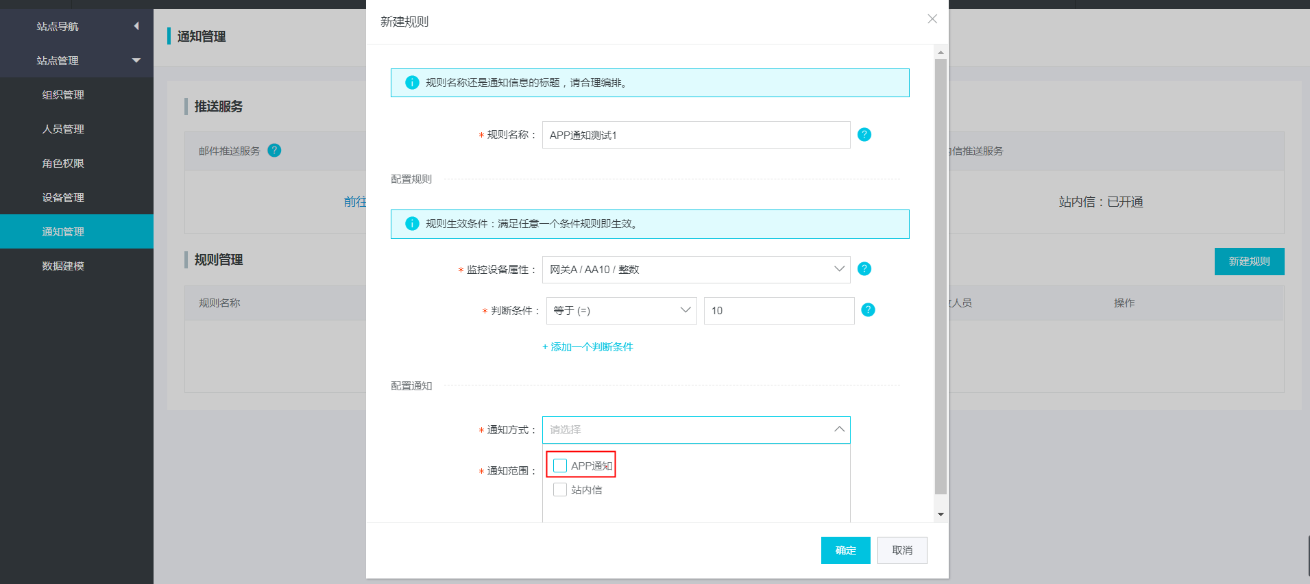Image resolution: width=1310 pixels, height=584 pixels.
Task: Open help icon beside 规则名称 field
Action: 864,134
